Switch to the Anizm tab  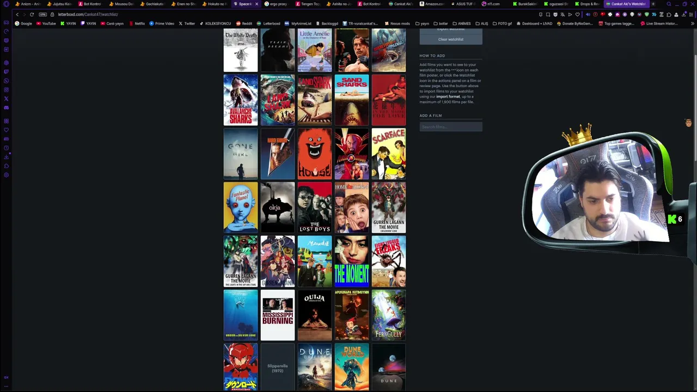coord(27,4)
